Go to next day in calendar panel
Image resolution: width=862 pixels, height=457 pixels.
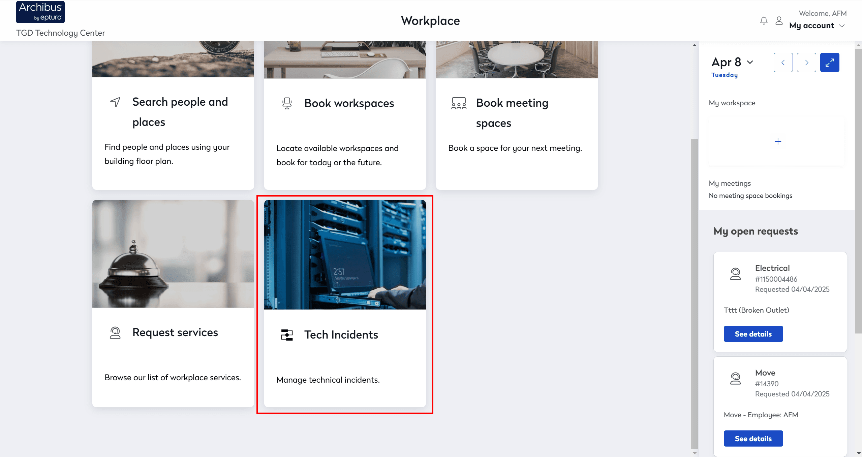click(x=806, y=62)
